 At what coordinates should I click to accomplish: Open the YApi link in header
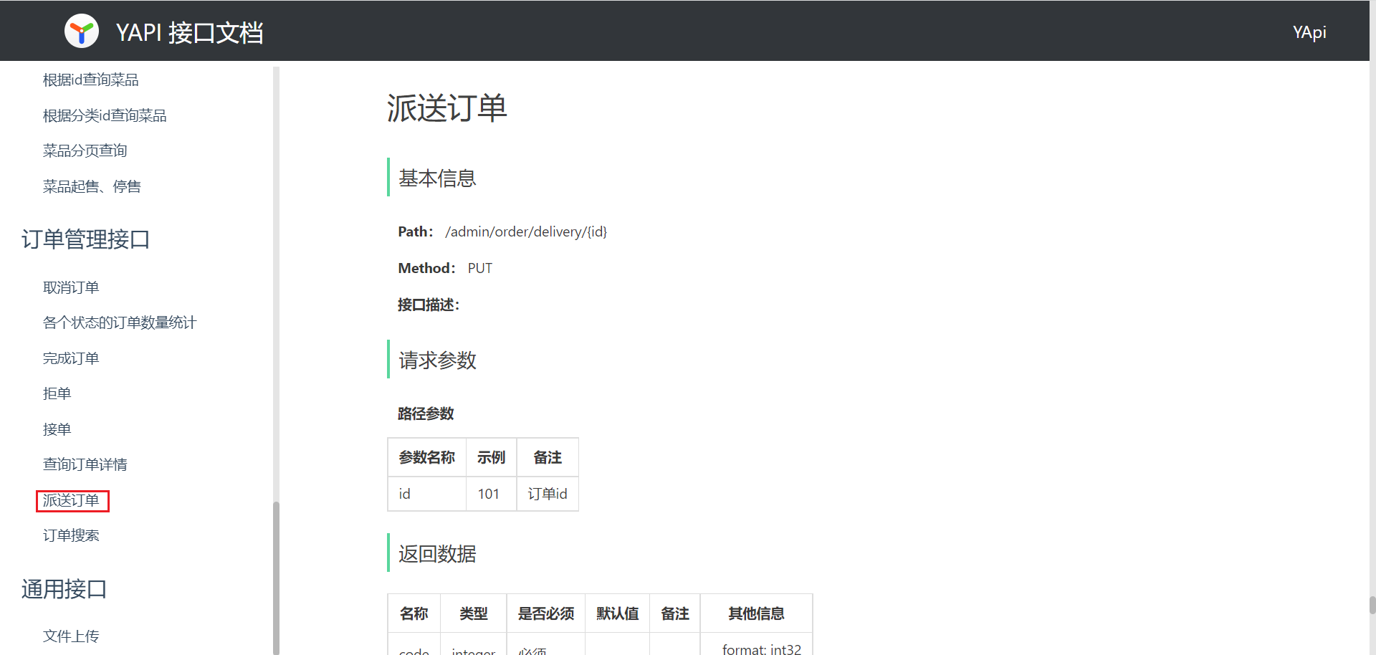click(1309, 32)
